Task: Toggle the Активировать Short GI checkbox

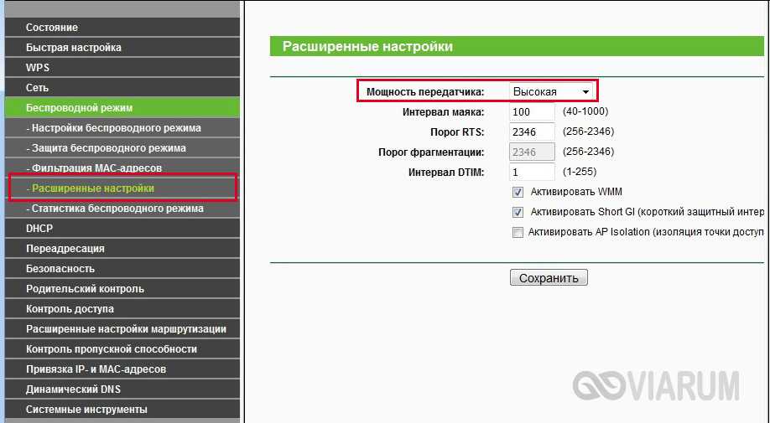Action: [518, 212]
